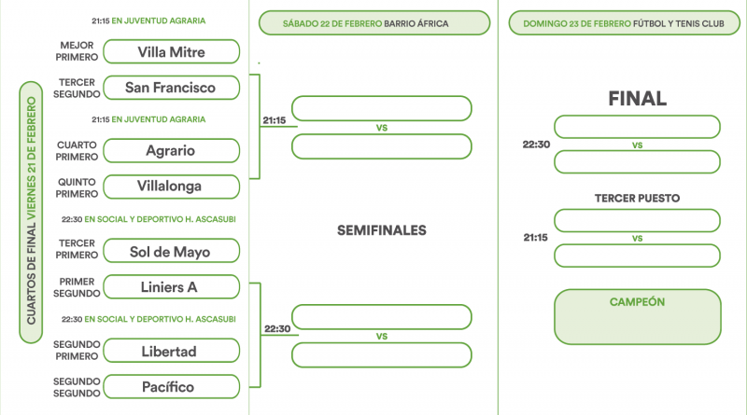The width and height of the screenshot is (747, 415).
Task: Click the Libertad team box
Action: [x=171, y=352]
